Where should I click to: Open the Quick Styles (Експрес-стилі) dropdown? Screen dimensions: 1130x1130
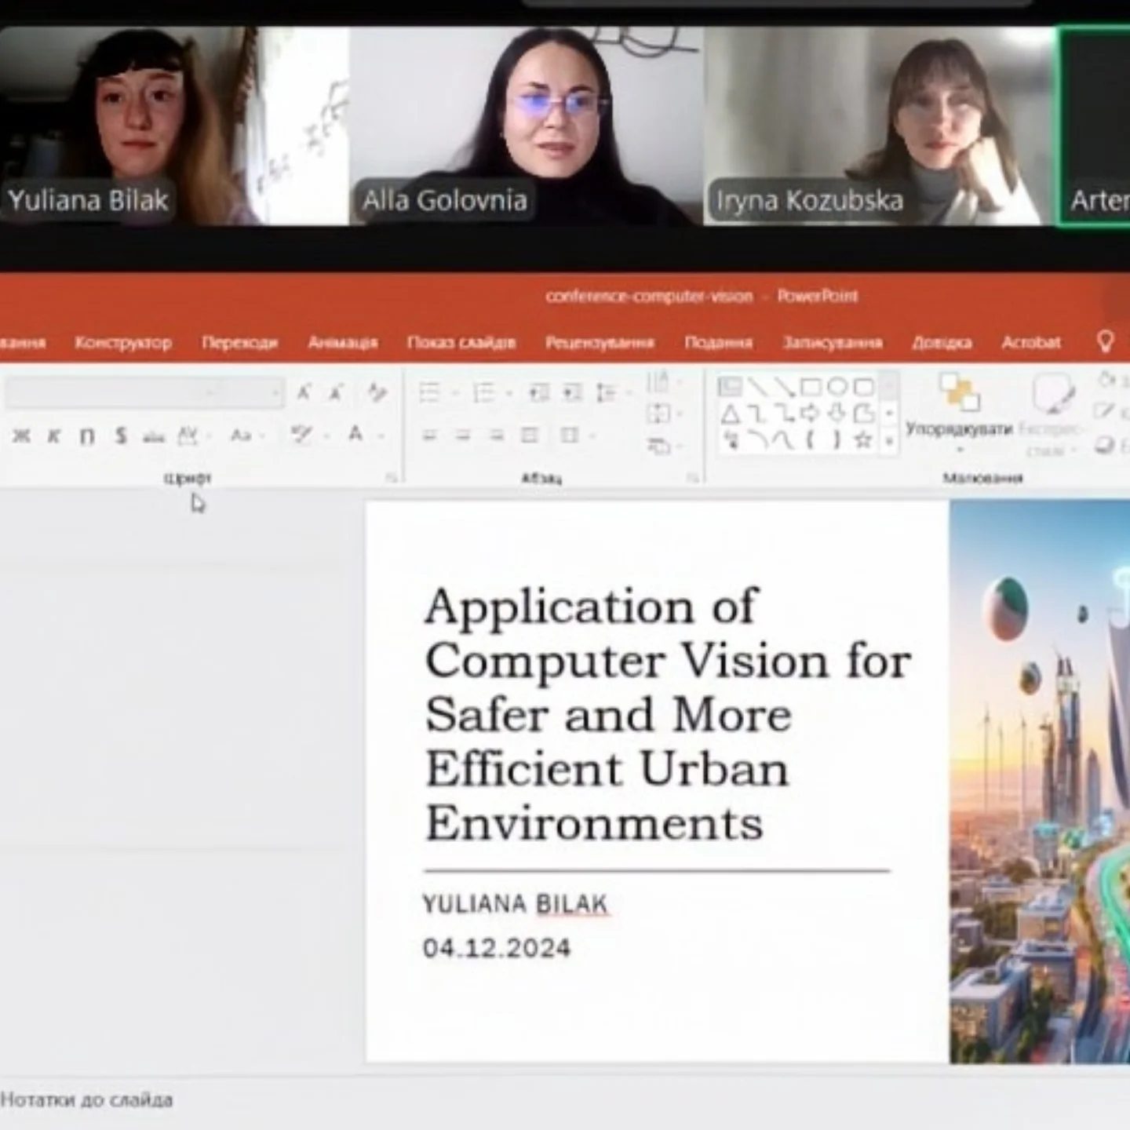[1051, 415]
